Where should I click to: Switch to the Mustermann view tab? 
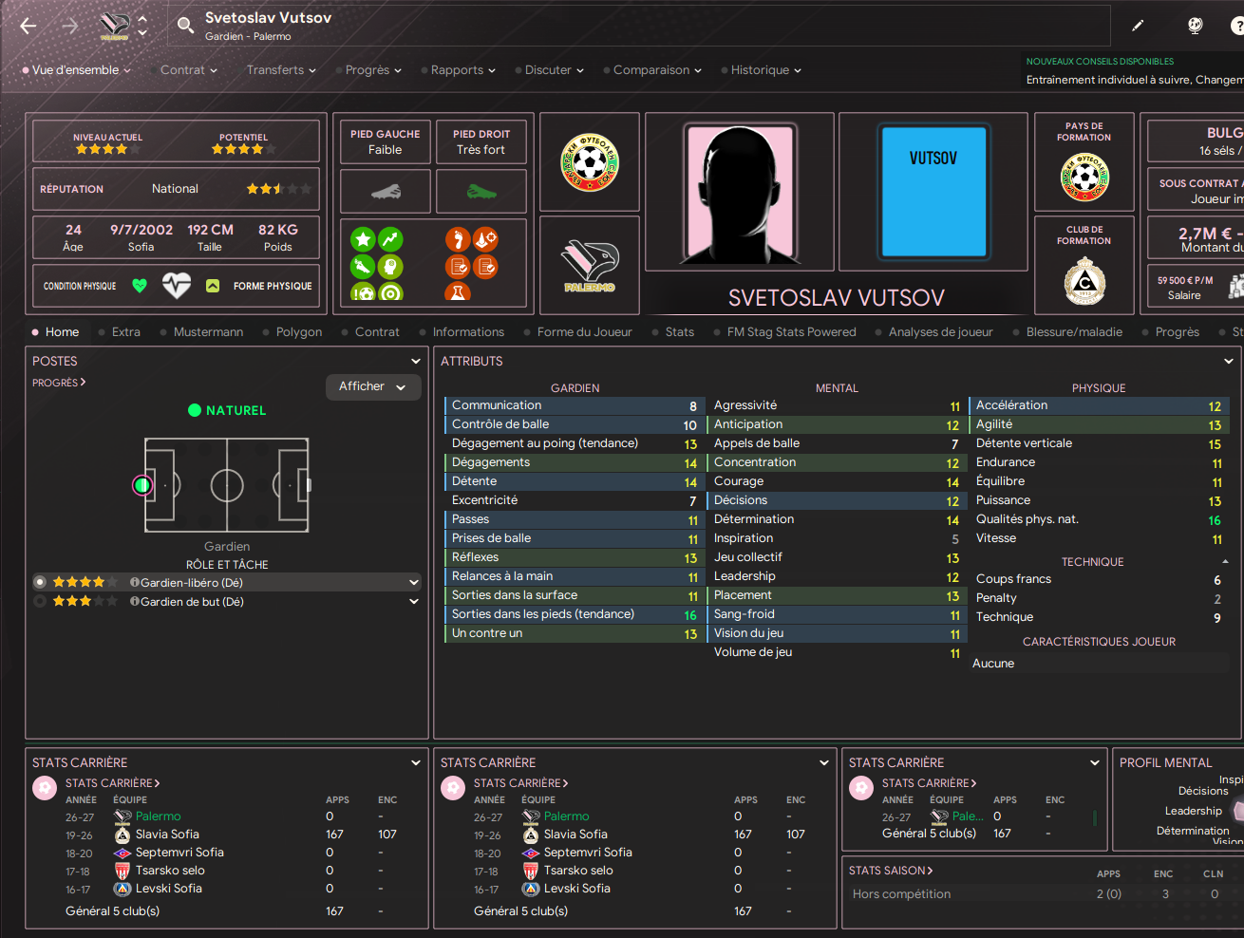click(208, 332)
